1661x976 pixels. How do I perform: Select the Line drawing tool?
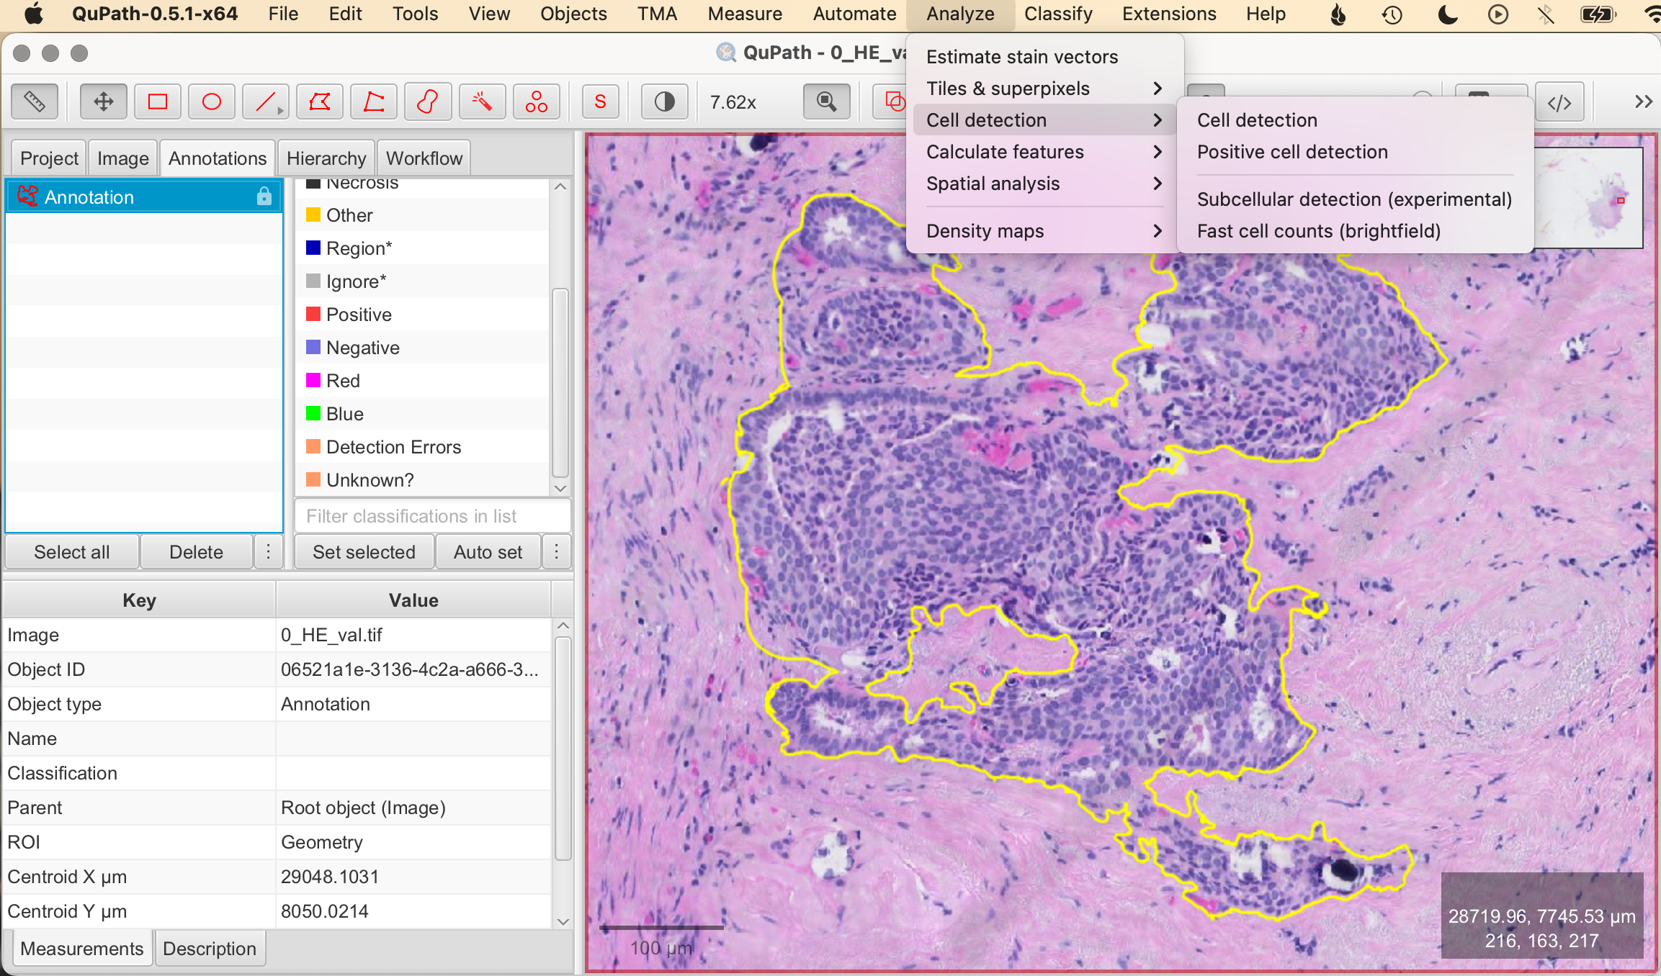pos(264,101)
